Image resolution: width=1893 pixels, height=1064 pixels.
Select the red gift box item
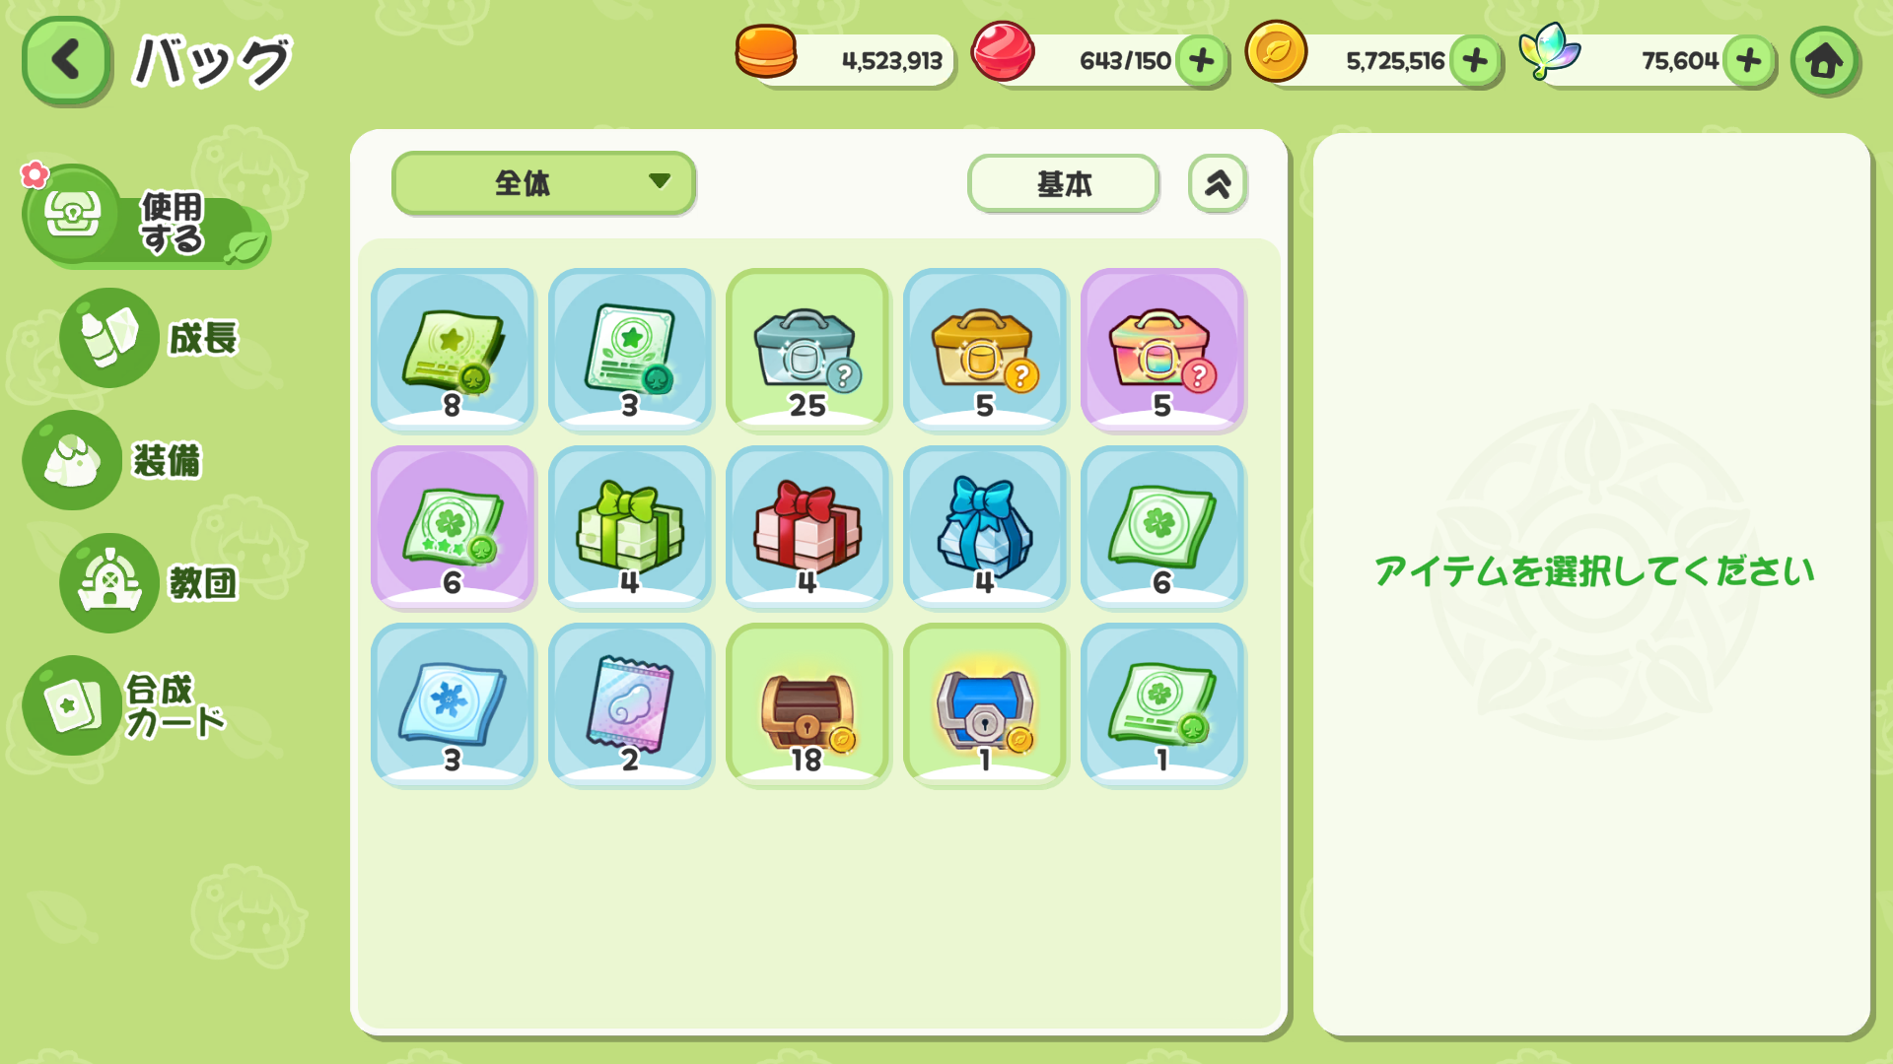pyautogui.click(x=807, y=527)
